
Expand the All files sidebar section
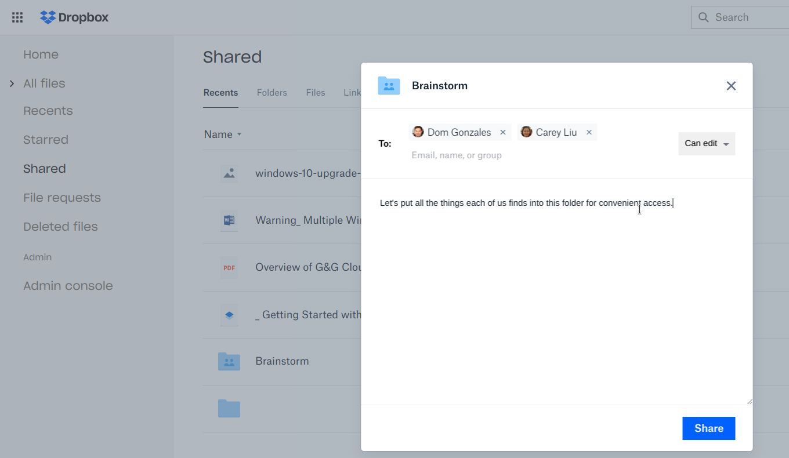point(12,83)
